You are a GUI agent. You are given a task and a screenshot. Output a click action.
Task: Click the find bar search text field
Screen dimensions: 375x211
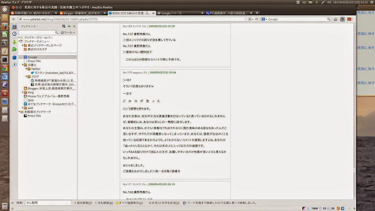(48, 203)
